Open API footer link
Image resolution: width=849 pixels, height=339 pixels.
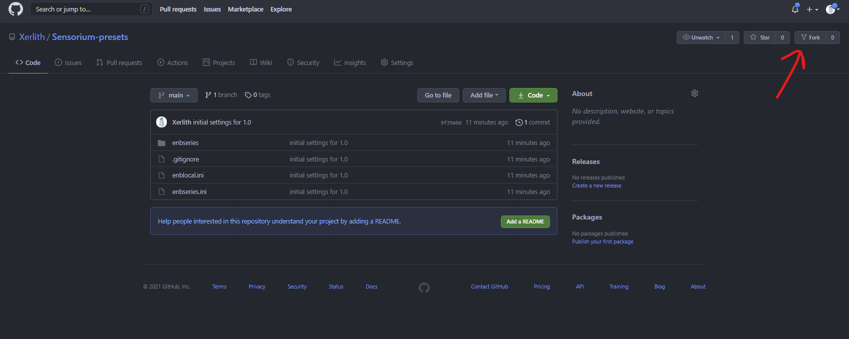click(x=580, y=287)
